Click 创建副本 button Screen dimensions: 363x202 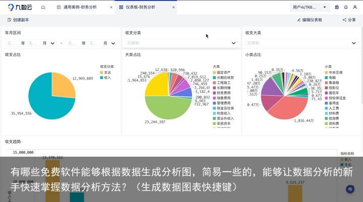pyautogui.click(x=18, y=20)
